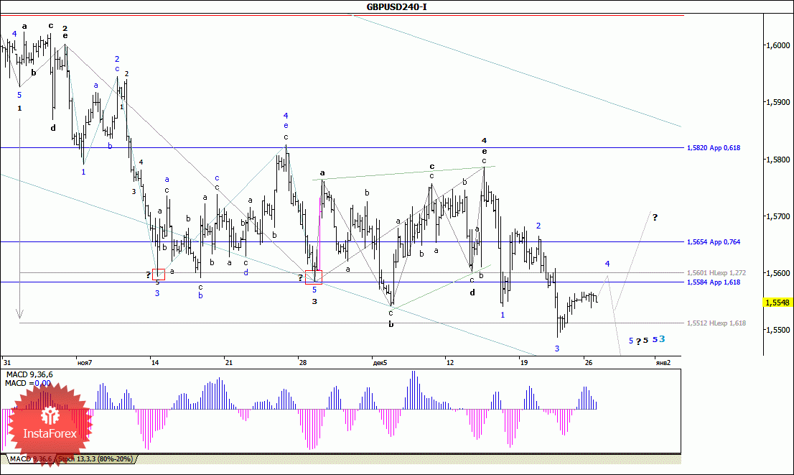Viewport: 794px width, 475px height.
Task: Click the 1,5654 App 0,764 level label
Action: (714, 241)
